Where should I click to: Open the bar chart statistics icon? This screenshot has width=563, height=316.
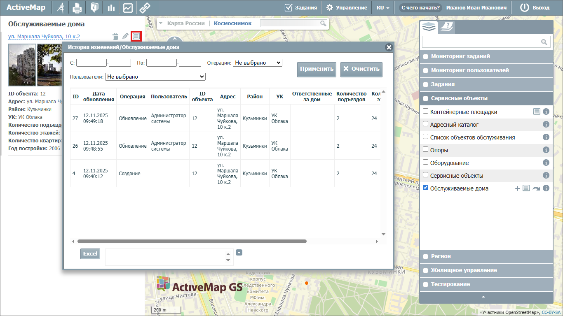click(x=111, y=8)
